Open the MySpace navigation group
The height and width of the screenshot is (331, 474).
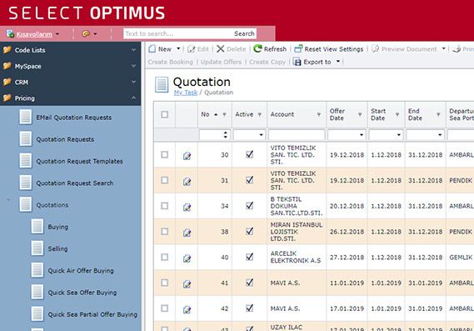pyautogui.click(x=71, y=66)
